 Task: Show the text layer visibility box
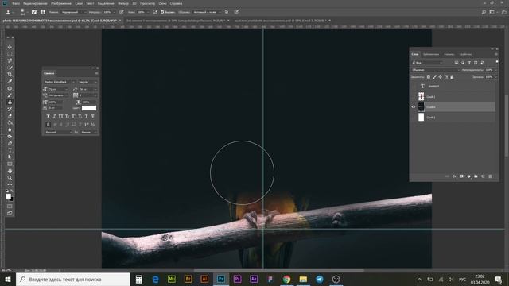pos(414,87)
